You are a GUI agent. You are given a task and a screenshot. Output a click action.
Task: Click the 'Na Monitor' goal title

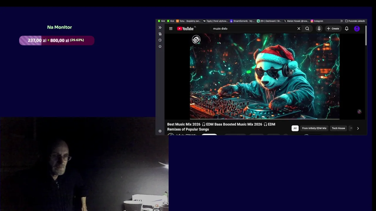coord(60,27)
